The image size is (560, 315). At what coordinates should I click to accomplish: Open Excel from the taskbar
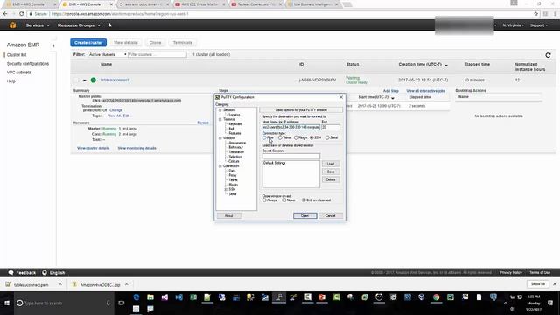[193, 297]
